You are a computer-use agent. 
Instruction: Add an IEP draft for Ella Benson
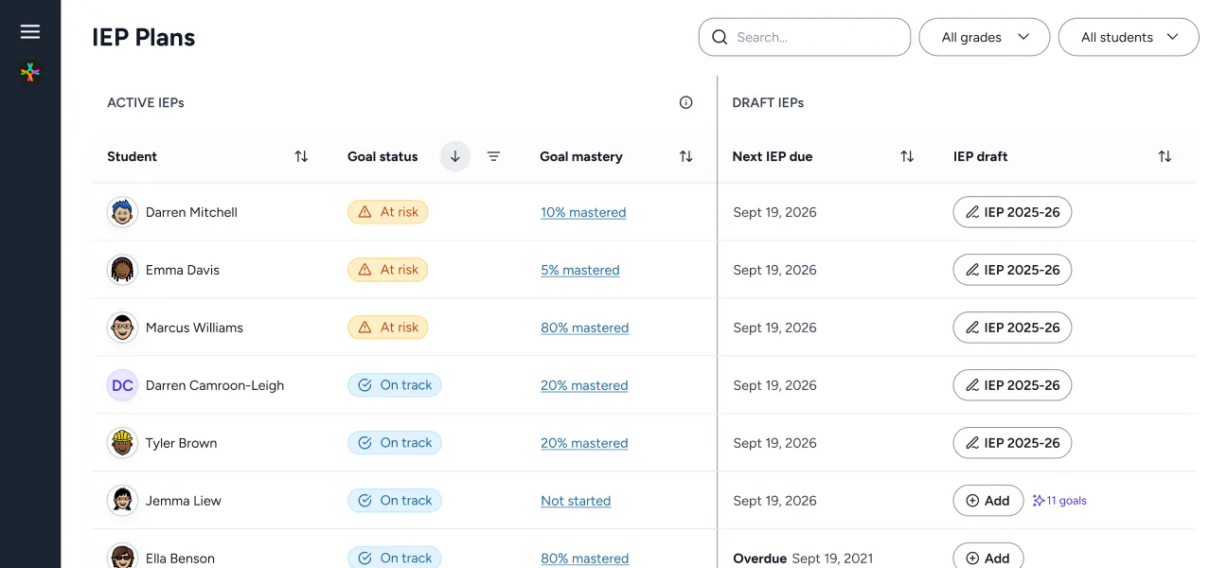point(987,558)
